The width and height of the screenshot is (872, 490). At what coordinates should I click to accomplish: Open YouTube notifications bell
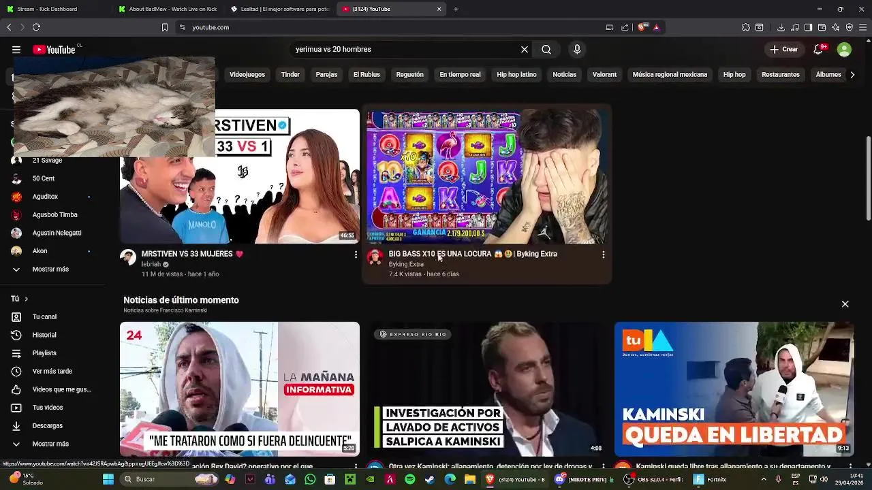pyautogui.click(x=819, y=50)
